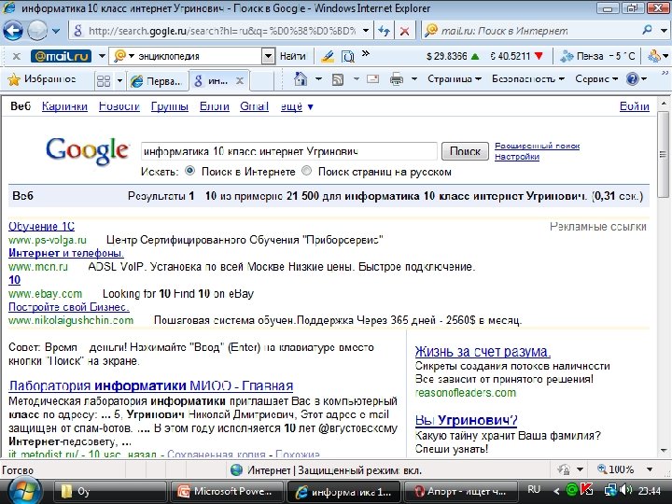Click the magnifier search icon in the search box

coord(647,30)
